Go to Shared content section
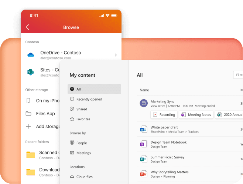 point(82,109)
